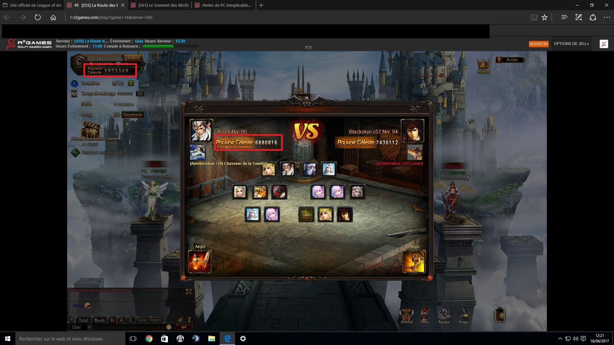614x345 pixels.
Task: Click the chat clear broom icon
Action: tap(181, 319)
